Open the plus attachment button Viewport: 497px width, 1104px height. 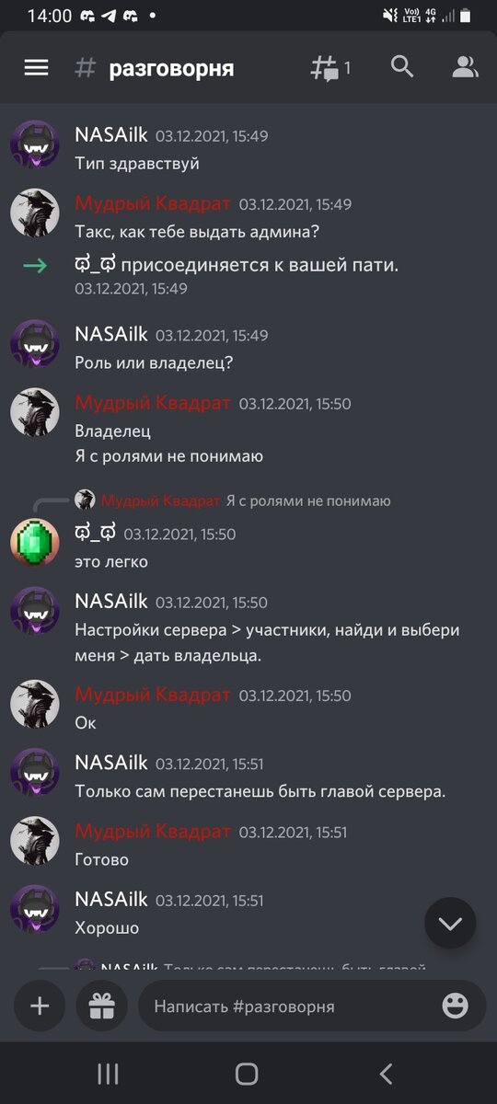point(40,1006)
